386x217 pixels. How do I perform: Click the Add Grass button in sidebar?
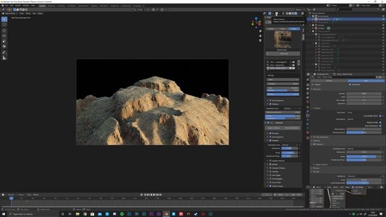click(283, 54)
